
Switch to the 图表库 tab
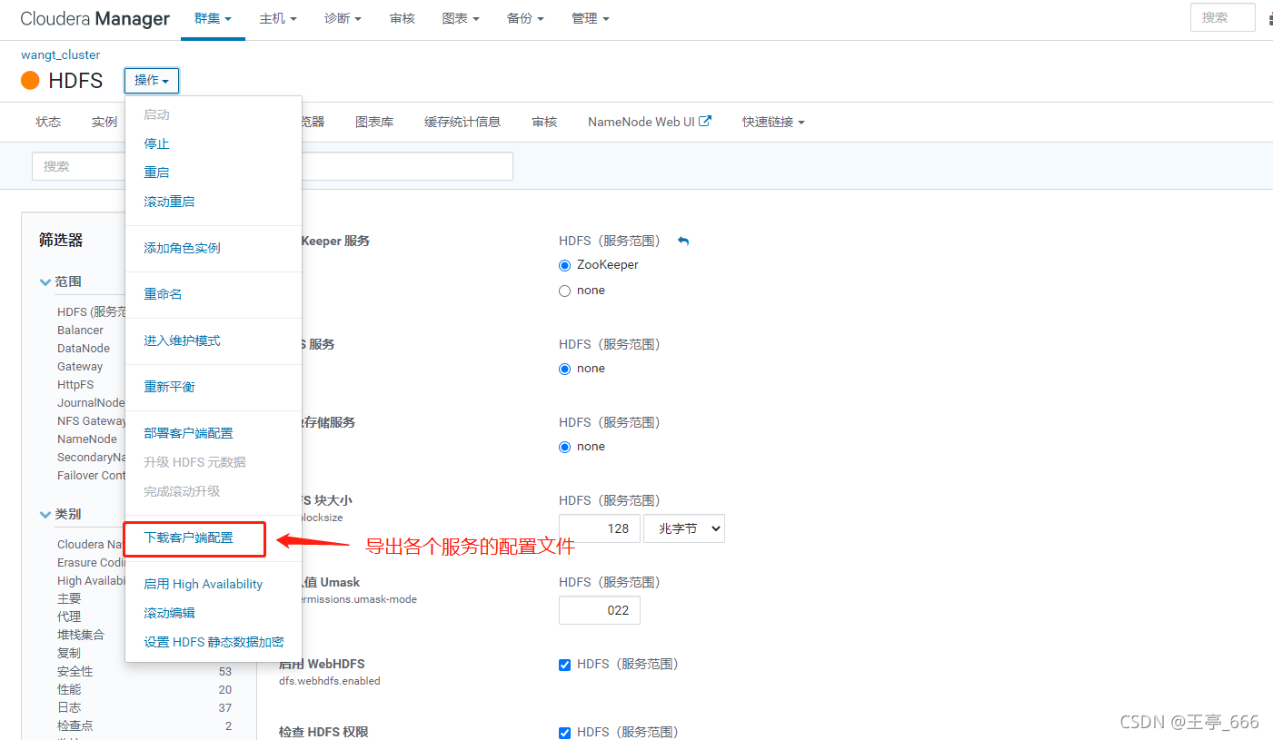click(x=374, y=121)
